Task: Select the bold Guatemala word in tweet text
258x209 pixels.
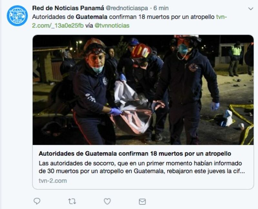Action: click(x=92, y=17)
